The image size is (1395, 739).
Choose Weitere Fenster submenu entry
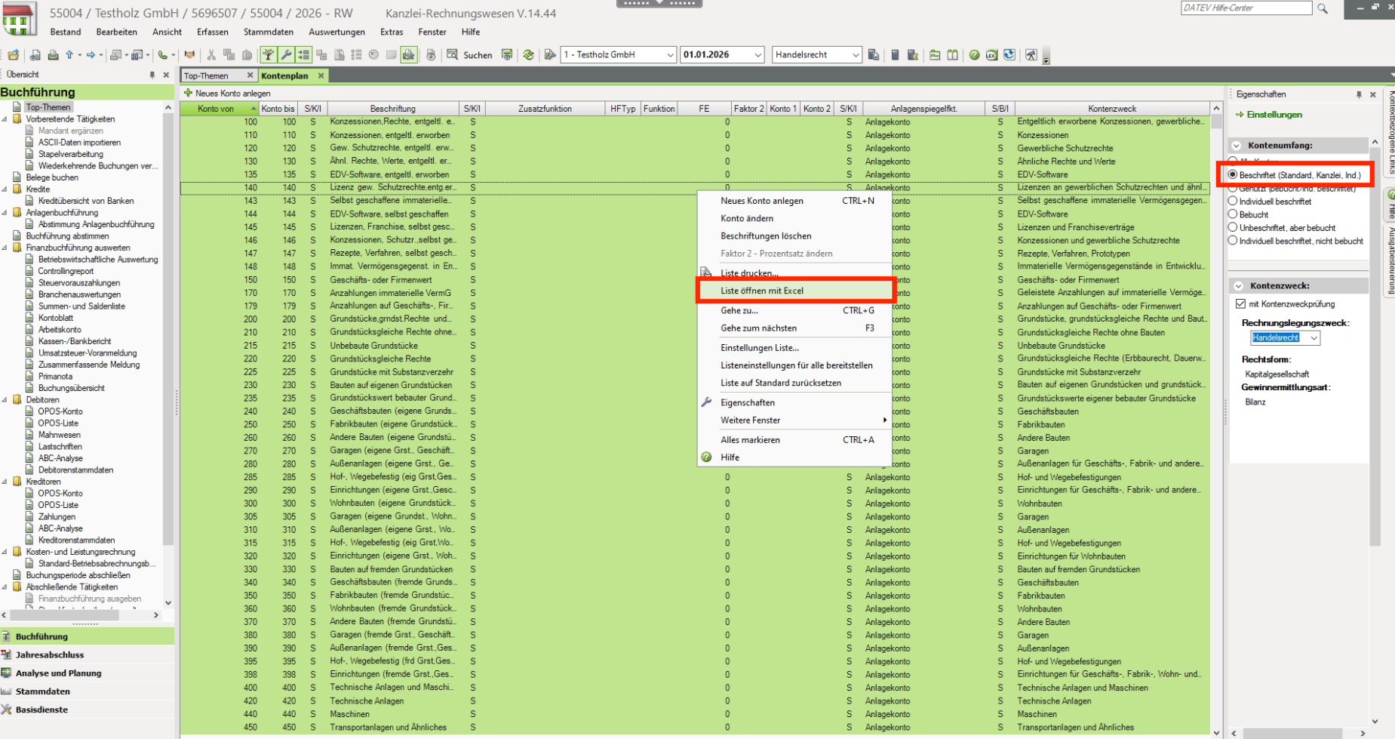[x=794, y=420]
